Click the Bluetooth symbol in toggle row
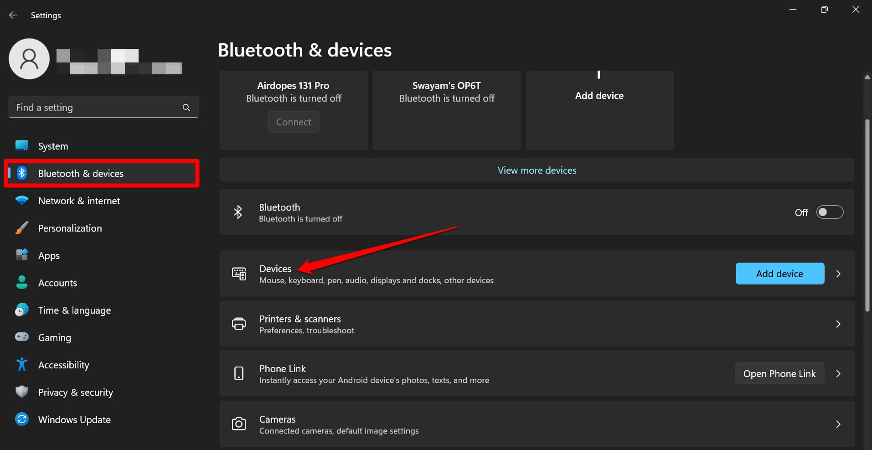 click(238, 212)
